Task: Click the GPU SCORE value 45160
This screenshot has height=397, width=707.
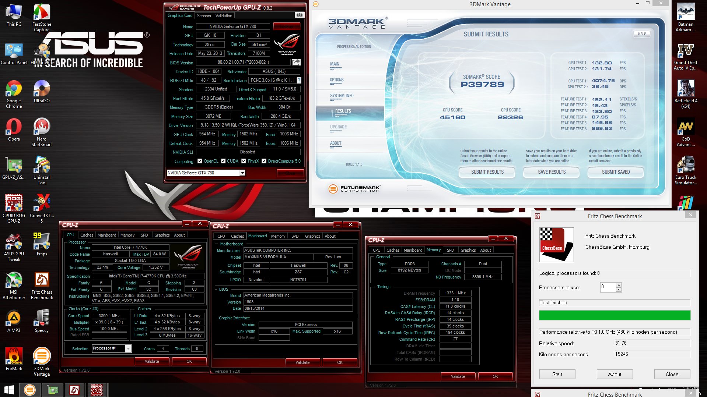Action: click(x=452, y=117)
